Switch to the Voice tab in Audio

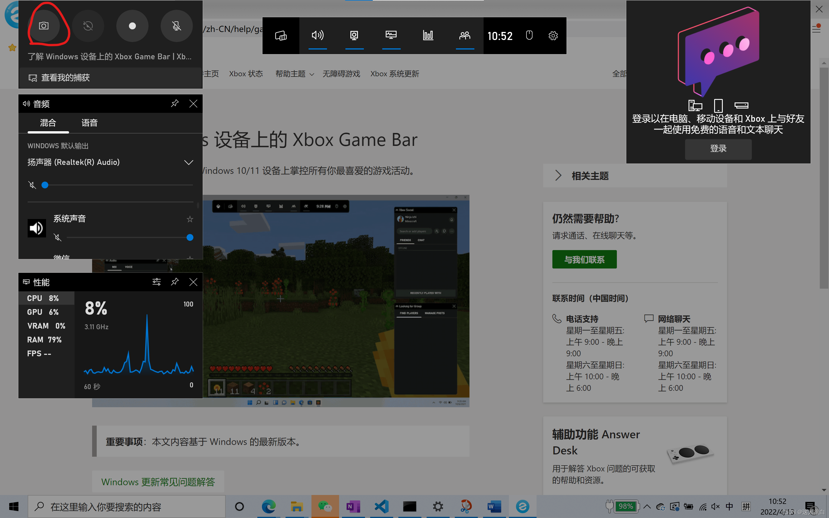coord(90,123)
